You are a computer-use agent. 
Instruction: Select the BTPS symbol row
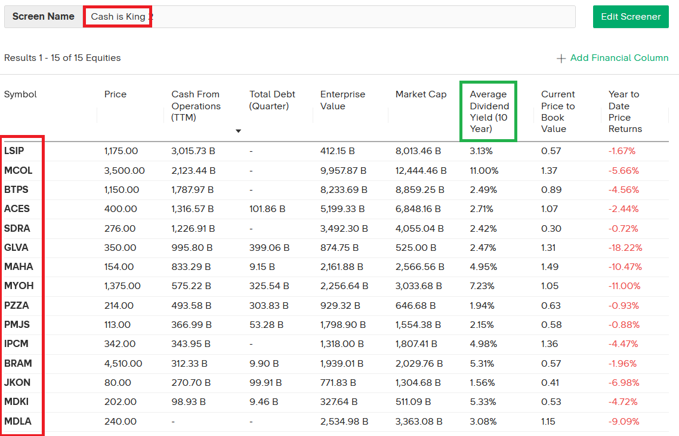16,190
